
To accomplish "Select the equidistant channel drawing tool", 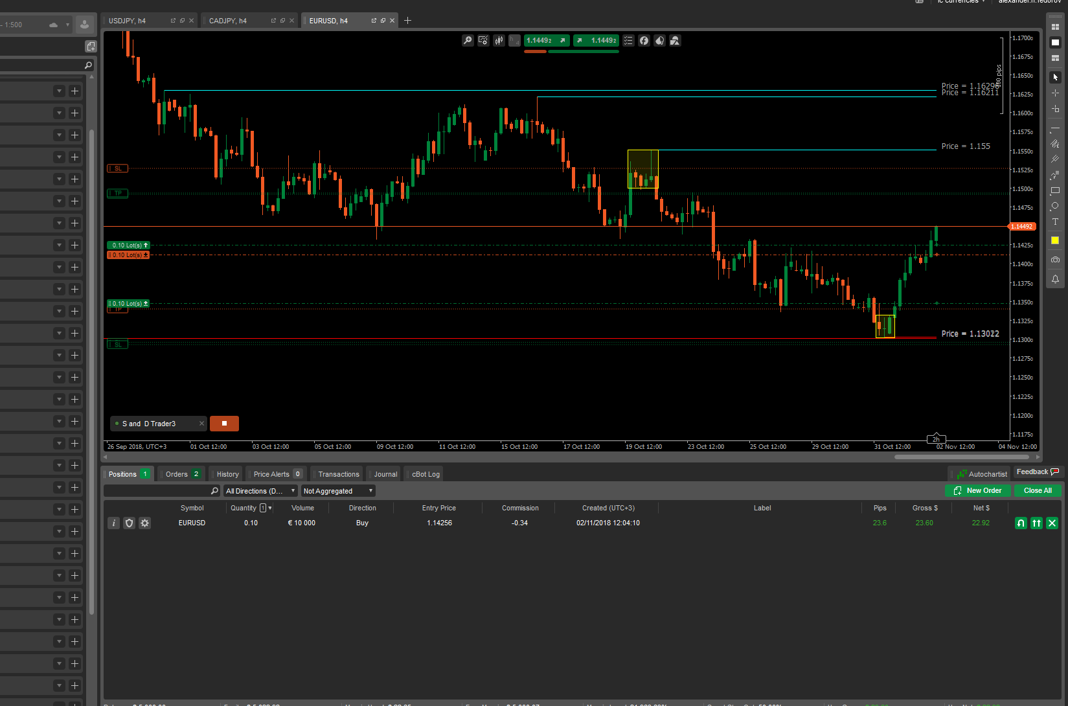I will (1055, 159).
